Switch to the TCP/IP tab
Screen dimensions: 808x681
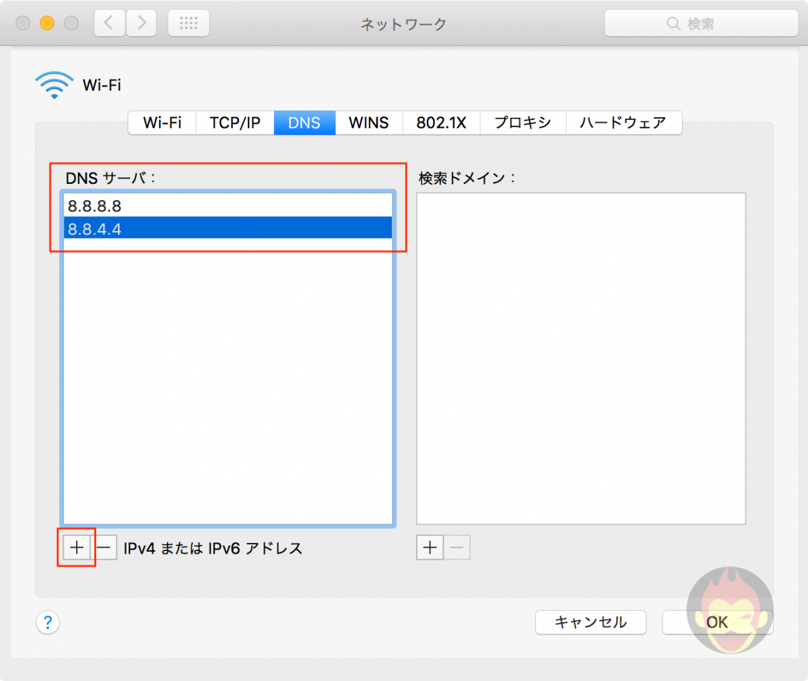tap(234, 123)
